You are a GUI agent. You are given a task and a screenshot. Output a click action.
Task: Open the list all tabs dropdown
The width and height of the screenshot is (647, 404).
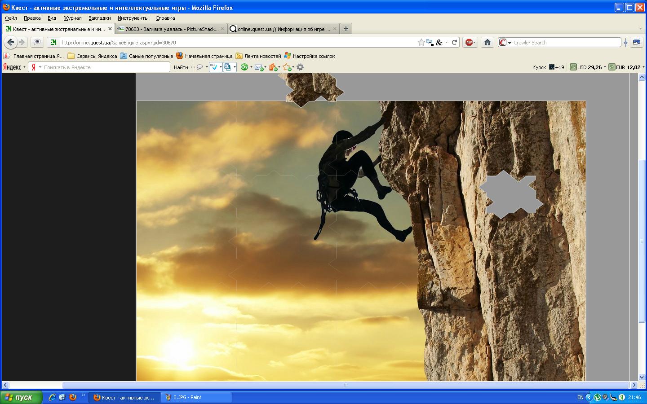pos(640,29)
